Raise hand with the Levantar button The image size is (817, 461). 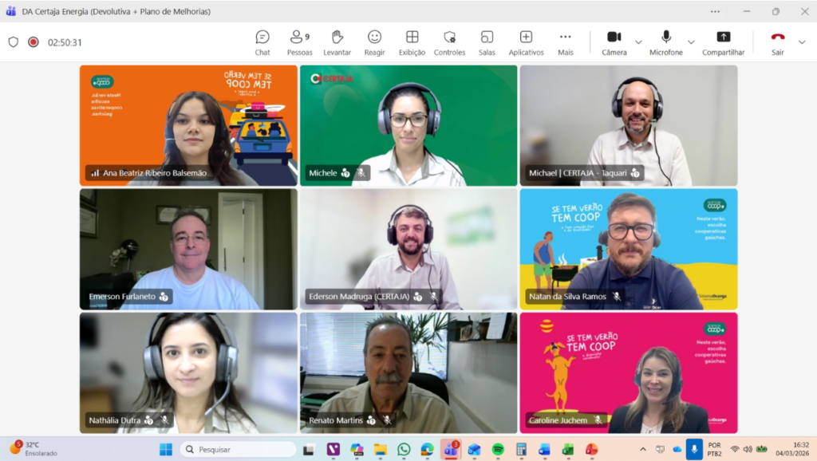click(x=337, y=42)
